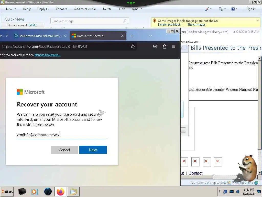The height and width of the screenshot is (197, 262).
Task: Click the calendar icon in Live Mail status bar
Action: click(229, 183)
